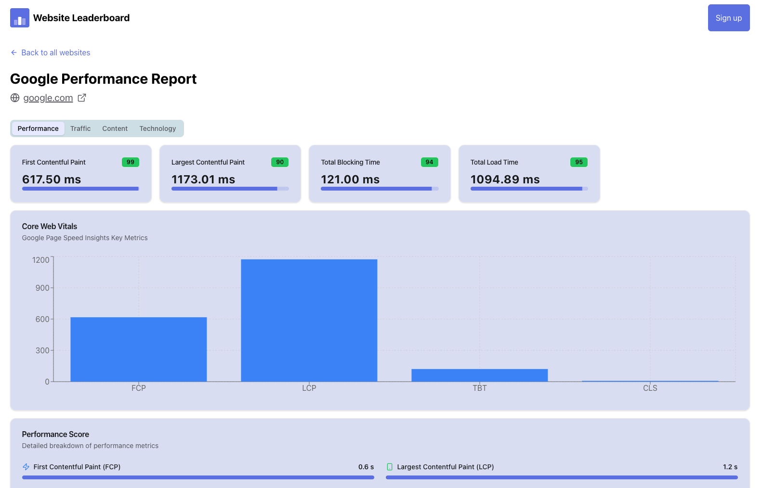Click the 1200 y-axis label

(x=41, y=260)
